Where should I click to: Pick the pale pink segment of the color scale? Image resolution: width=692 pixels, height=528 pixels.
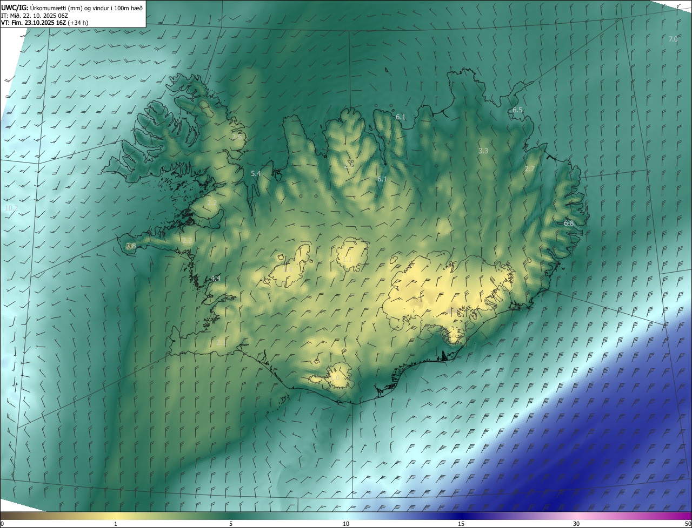(x=576, y=516)
